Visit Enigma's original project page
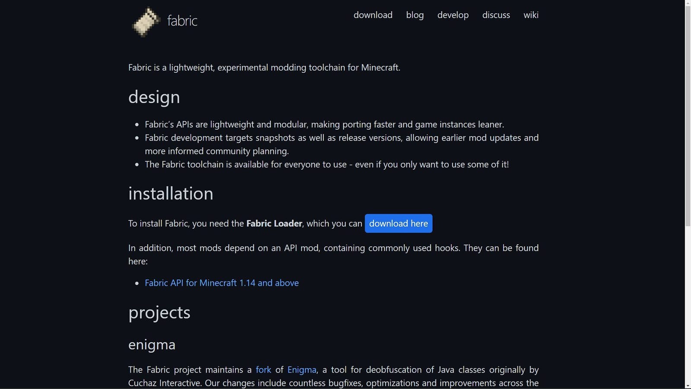Screen dimensions: 691x389 [x=301, y=370]
